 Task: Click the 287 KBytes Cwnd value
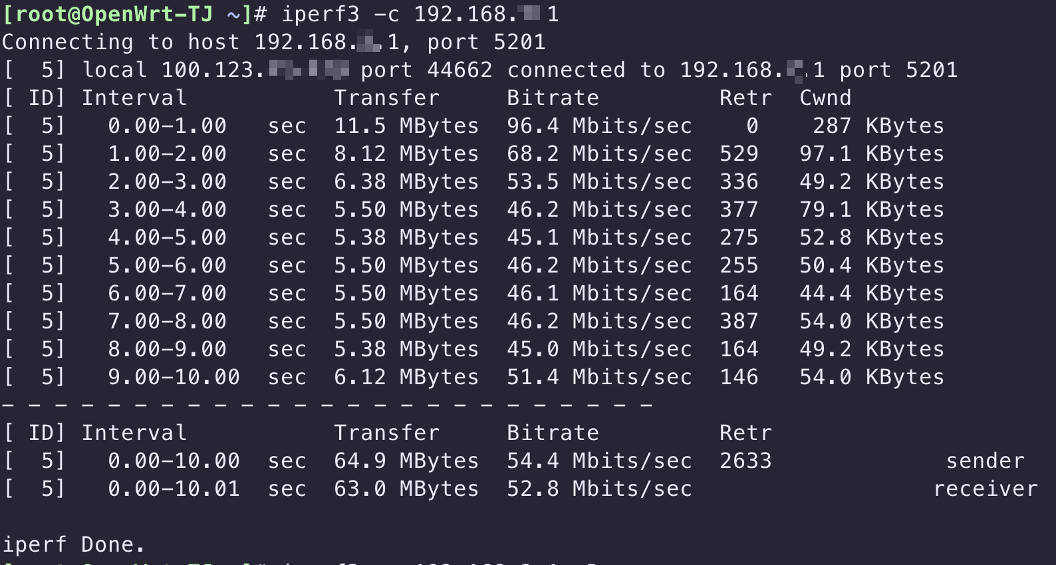[x=878, y=126]
